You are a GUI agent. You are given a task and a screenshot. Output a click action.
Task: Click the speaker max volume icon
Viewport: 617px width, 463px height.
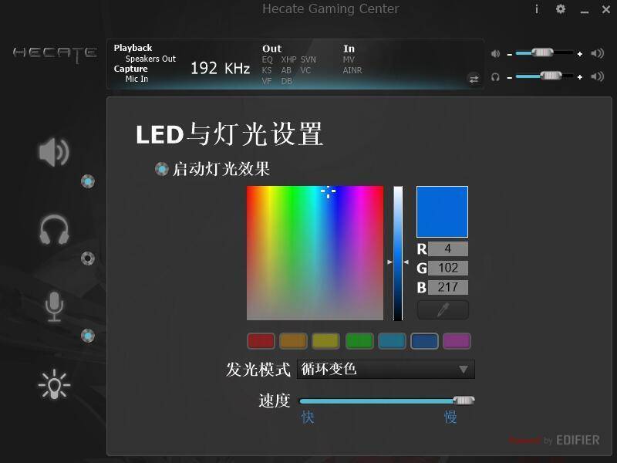click(597, 53)
